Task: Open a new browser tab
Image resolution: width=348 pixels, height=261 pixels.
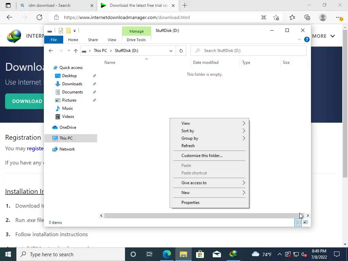Action: pos(185,5)
